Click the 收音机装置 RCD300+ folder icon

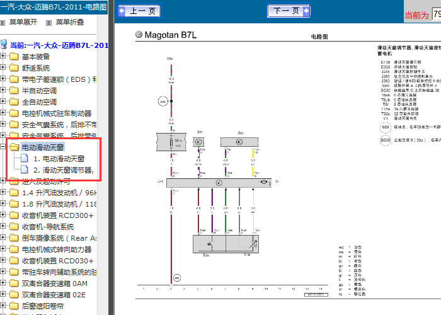[x=14, y=215]
